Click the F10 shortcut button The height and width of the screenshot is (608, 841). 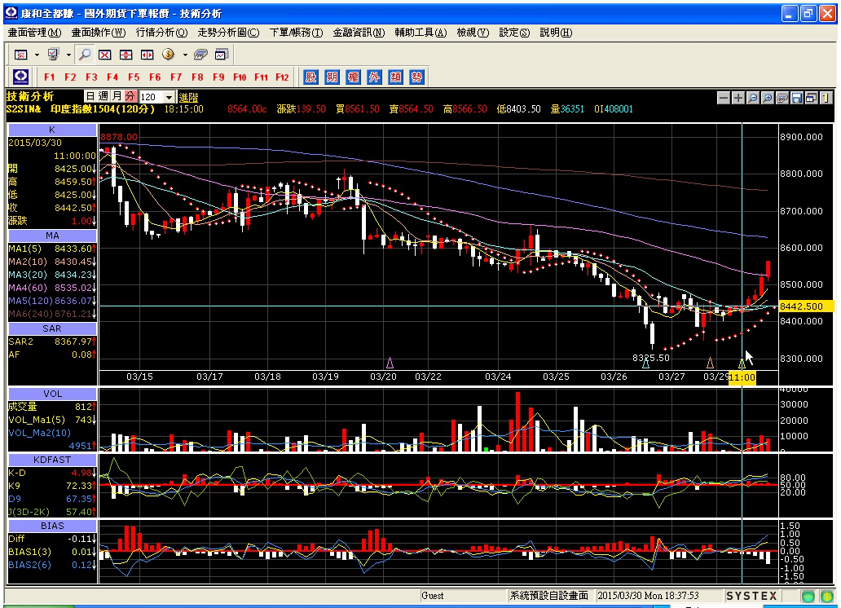coord(240,77)
